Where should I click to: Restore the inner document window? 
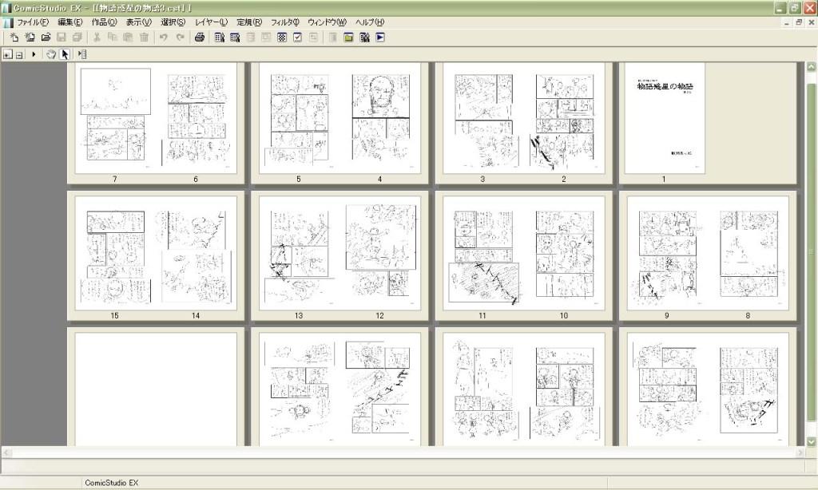(x=799, y=22)
